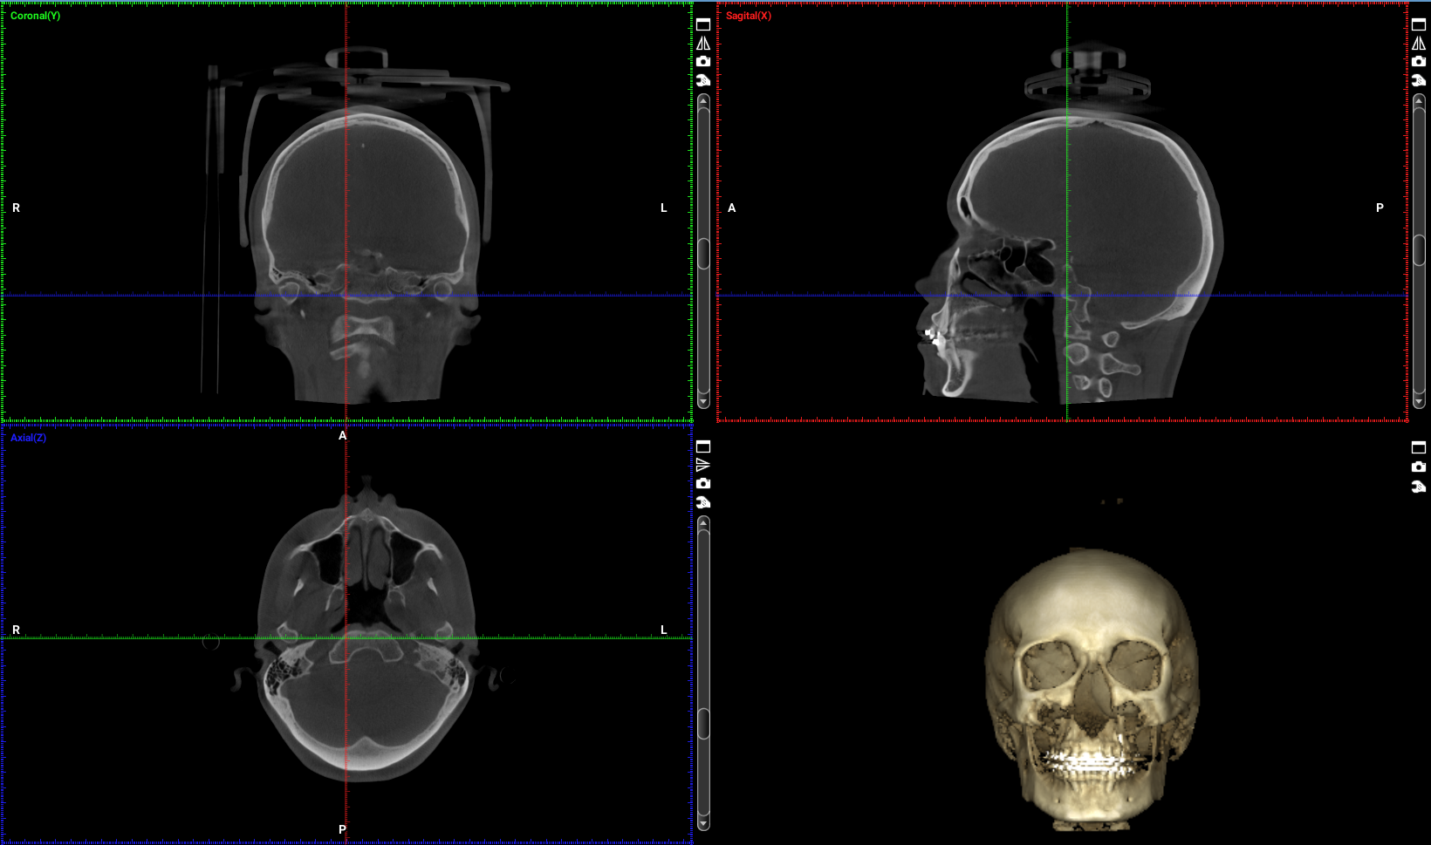Open the Sagittal view wrench settings
The image size is (1431, 845).
click(1419, 80)
